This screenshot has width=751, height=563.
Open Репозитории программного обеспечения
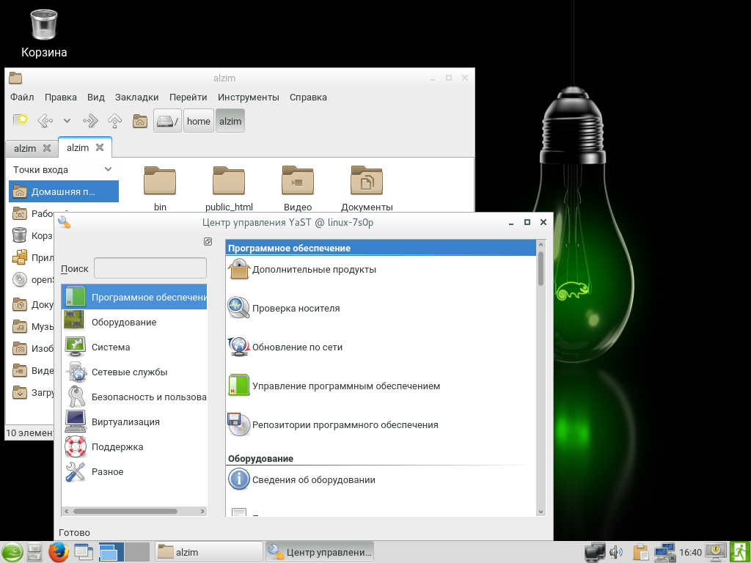(345, 425)
